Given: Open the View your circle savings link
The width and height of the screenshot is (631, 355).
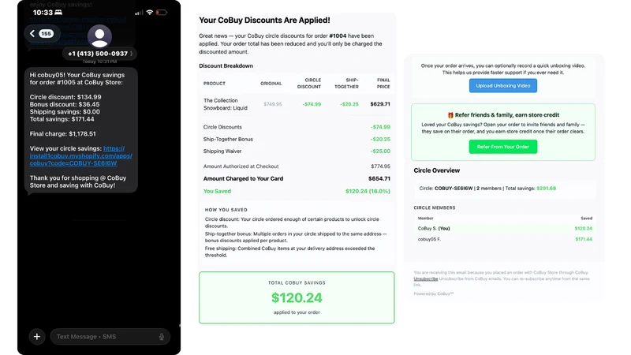Looking at the screenshot, I should (81, 155).
